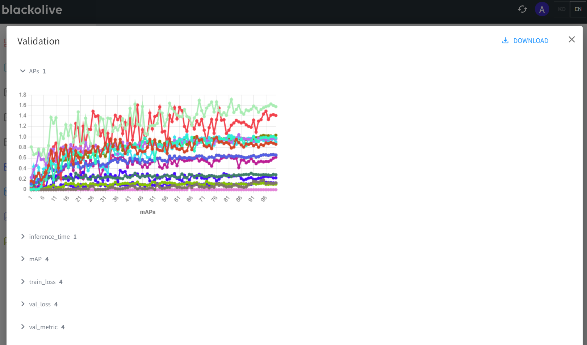Screen dimensions: 587x345
Task: Click the x-axis tick label 51
Action: click(x=152, y=199)
